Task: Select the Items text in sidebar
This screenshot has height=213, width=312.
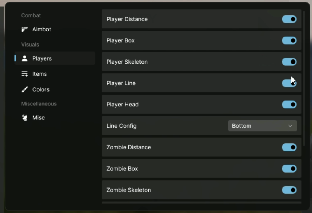Action: coord(40,74)
